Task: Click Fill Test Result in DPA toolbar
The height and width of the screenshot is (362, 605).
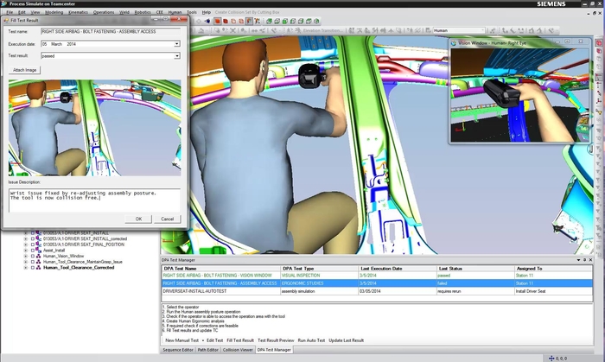Action: tap(240, 340)
